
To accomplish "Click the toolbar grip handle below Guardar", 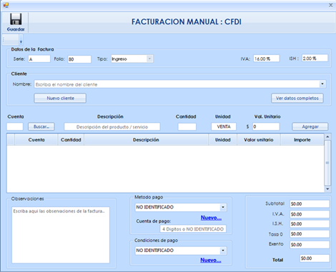I will point(4,40).
